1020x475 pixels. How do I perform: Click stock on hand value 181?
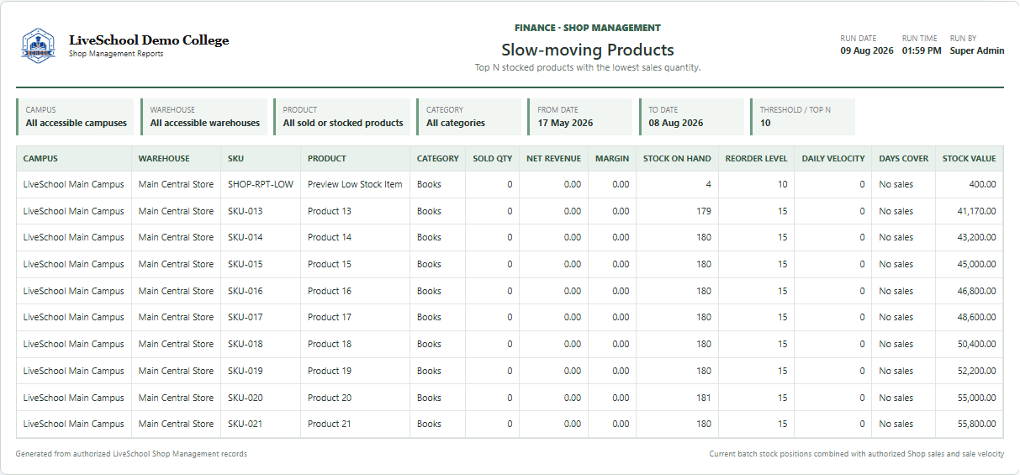[704, 398]
